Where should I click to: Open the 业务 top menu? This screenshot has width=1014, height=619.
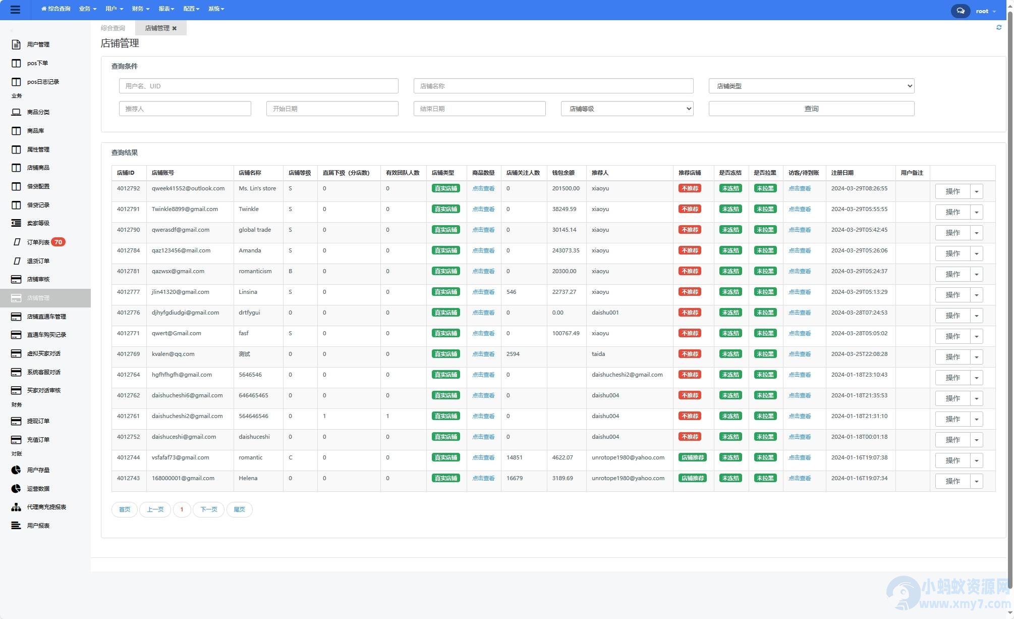[x=88, y=9]
